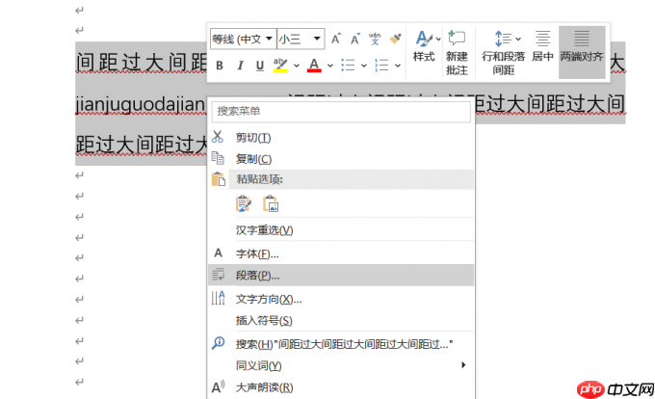Open numbering style dropdown
Screen dimensions: 655x399
click(x=398, y=66)
